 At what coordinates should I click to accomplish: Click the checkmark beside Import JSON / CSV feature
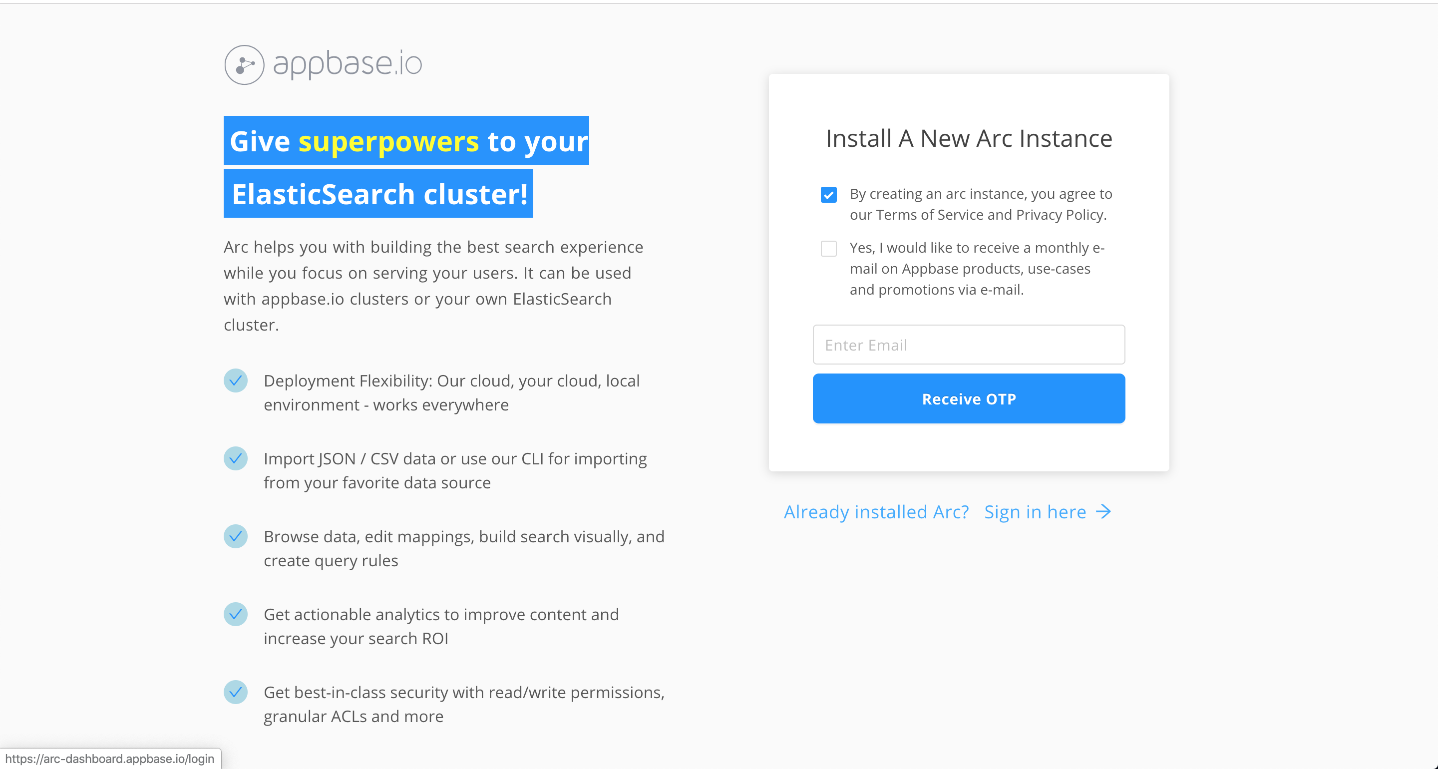click(236, 458)
